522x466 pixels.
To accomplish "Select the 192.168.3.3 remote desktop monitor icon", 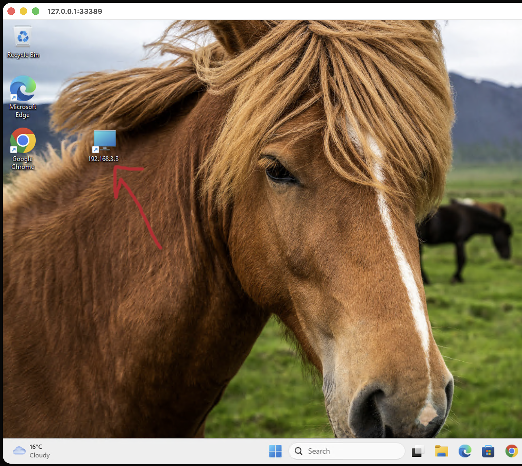I will pyautogui.click(x=105, y=141).
